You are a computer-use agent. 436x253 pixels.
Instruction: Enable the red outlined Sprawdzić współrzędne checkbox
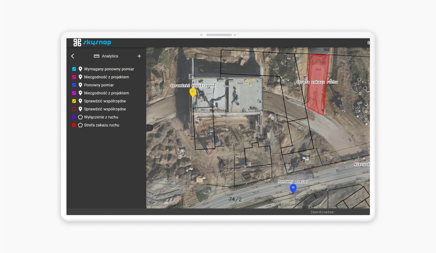coord(73,109)
